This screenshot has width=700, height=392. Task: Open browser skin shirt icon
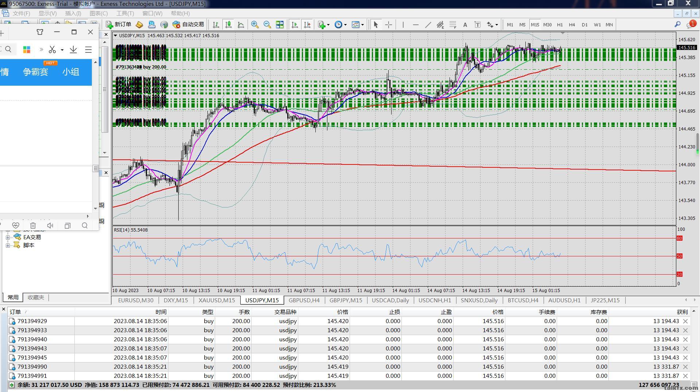[40, 32]
